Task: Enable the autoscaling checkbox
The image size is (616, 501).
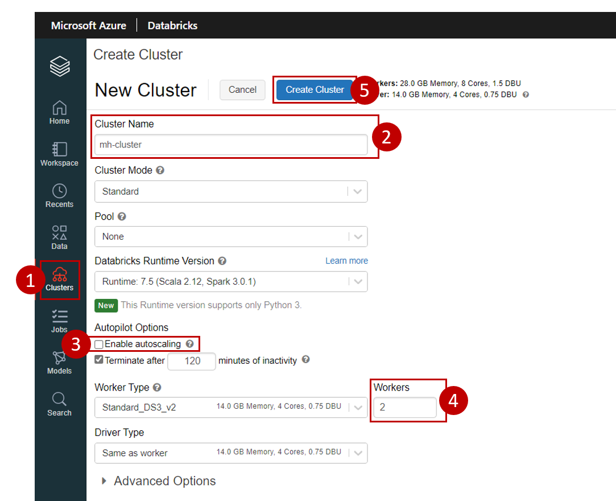Action: coord(98,344)
